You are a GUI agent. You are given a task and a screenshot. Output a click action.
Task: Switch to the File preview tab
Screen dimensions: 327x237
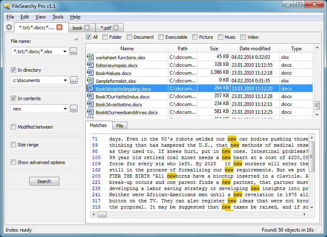click(x=120, y=126)
